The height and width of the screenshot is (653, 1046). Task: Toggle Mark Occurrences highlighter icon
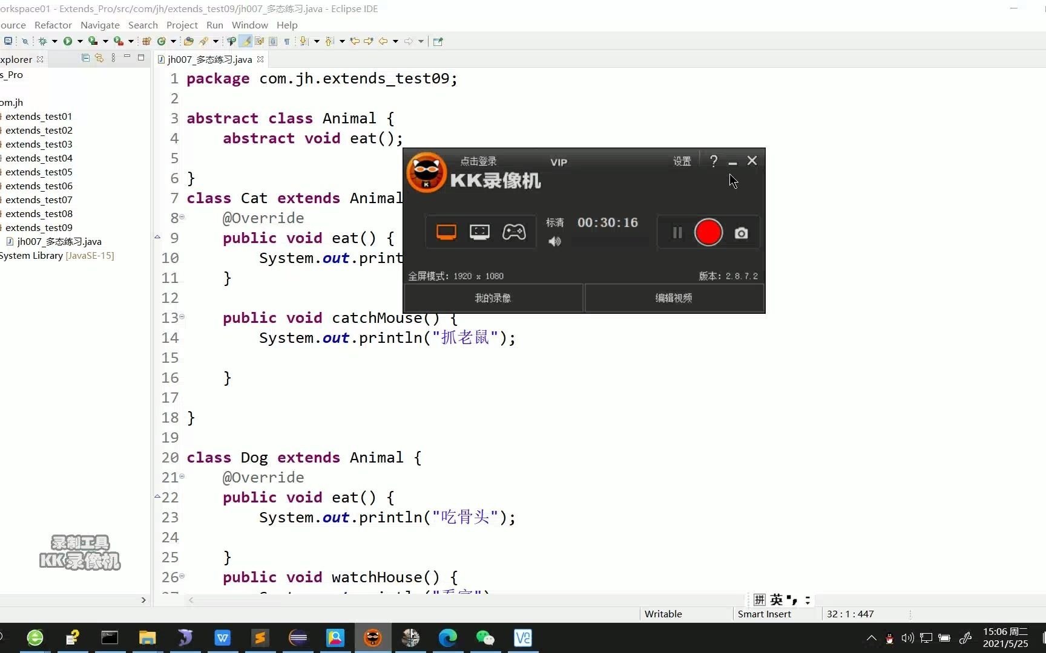point(246,41)
